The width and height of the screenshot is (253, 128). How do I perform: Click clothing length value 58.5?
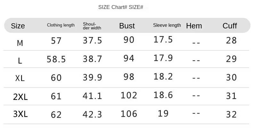pos(56,59)
